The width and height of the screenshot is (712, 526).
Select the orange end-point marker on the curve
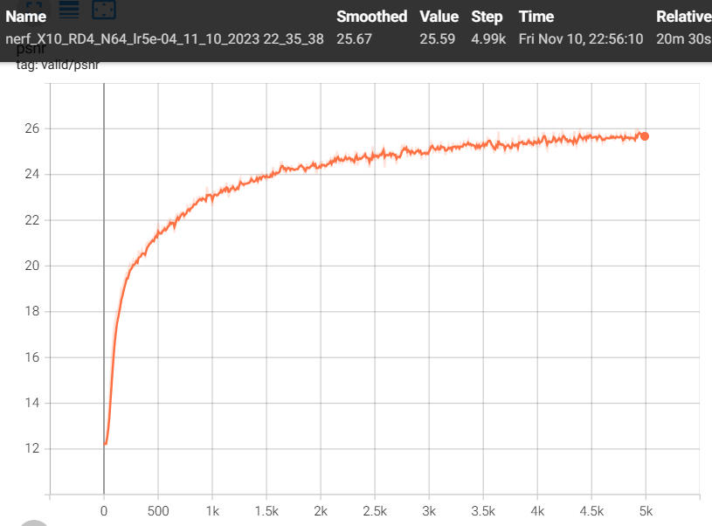point(644,135)
